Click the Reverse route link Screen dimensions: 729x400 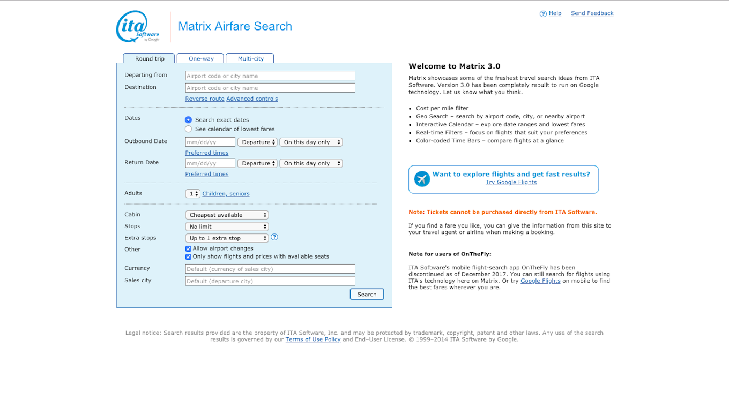tap(205, 99)
